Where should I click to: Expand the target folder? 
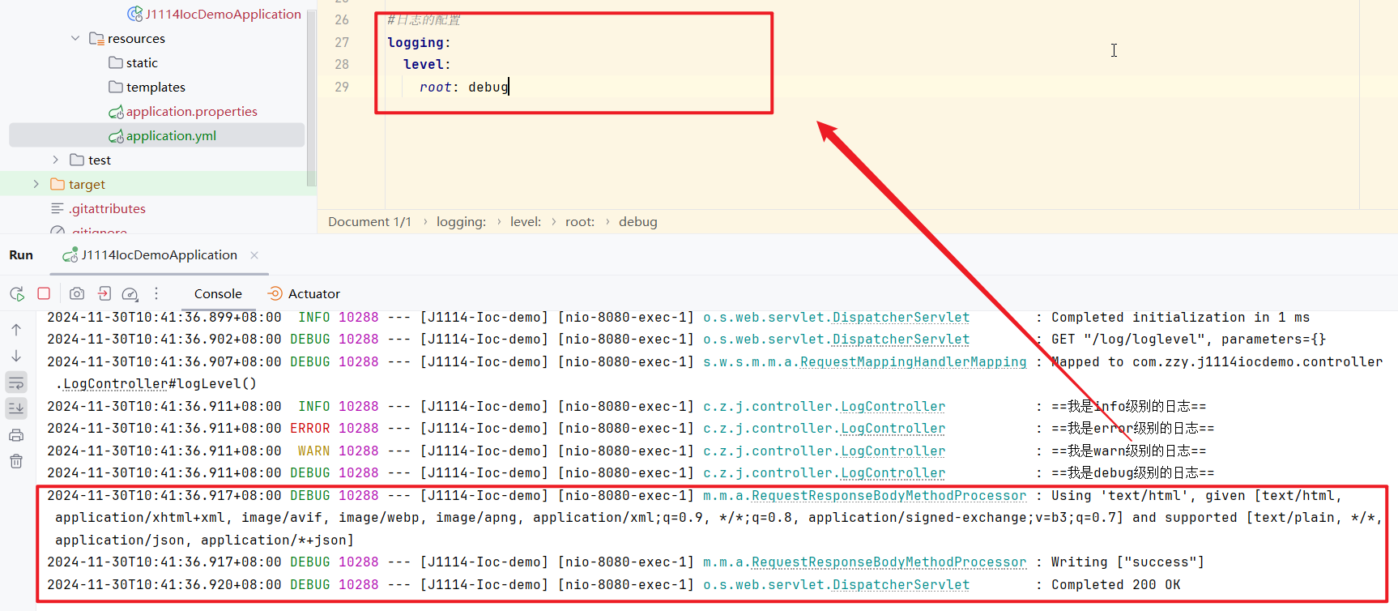coord(36,184)
